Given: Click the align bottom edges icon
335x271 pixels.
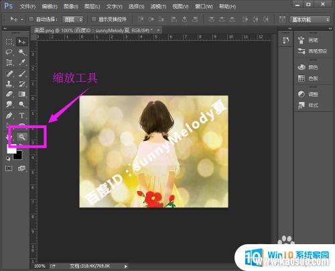Looking at the screenshot, I should pyautogui.click(x=161, y=19).
